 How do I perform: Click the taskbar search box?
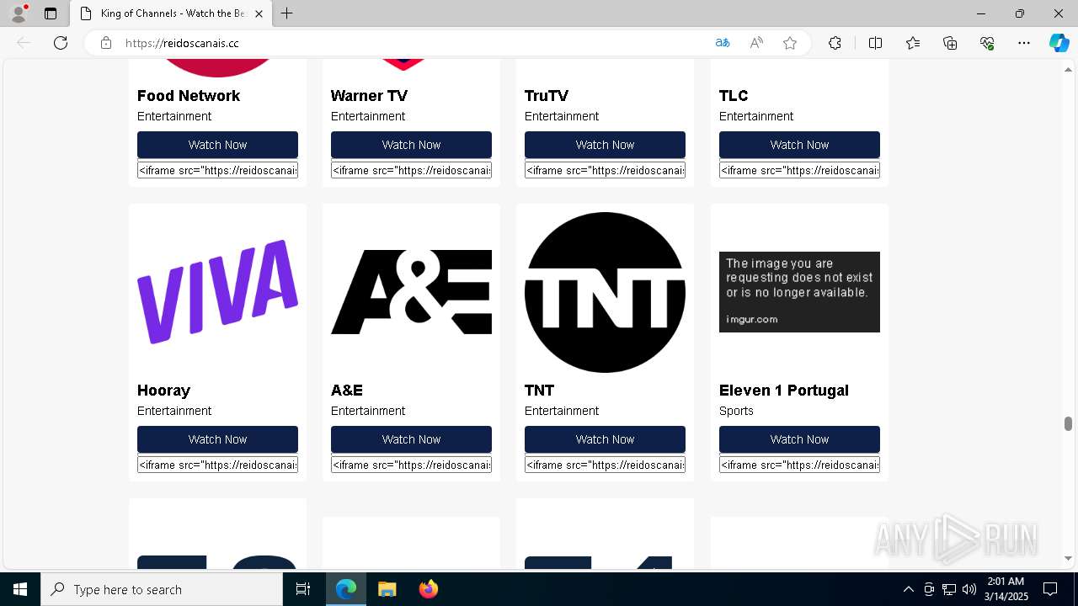point(162,589)
